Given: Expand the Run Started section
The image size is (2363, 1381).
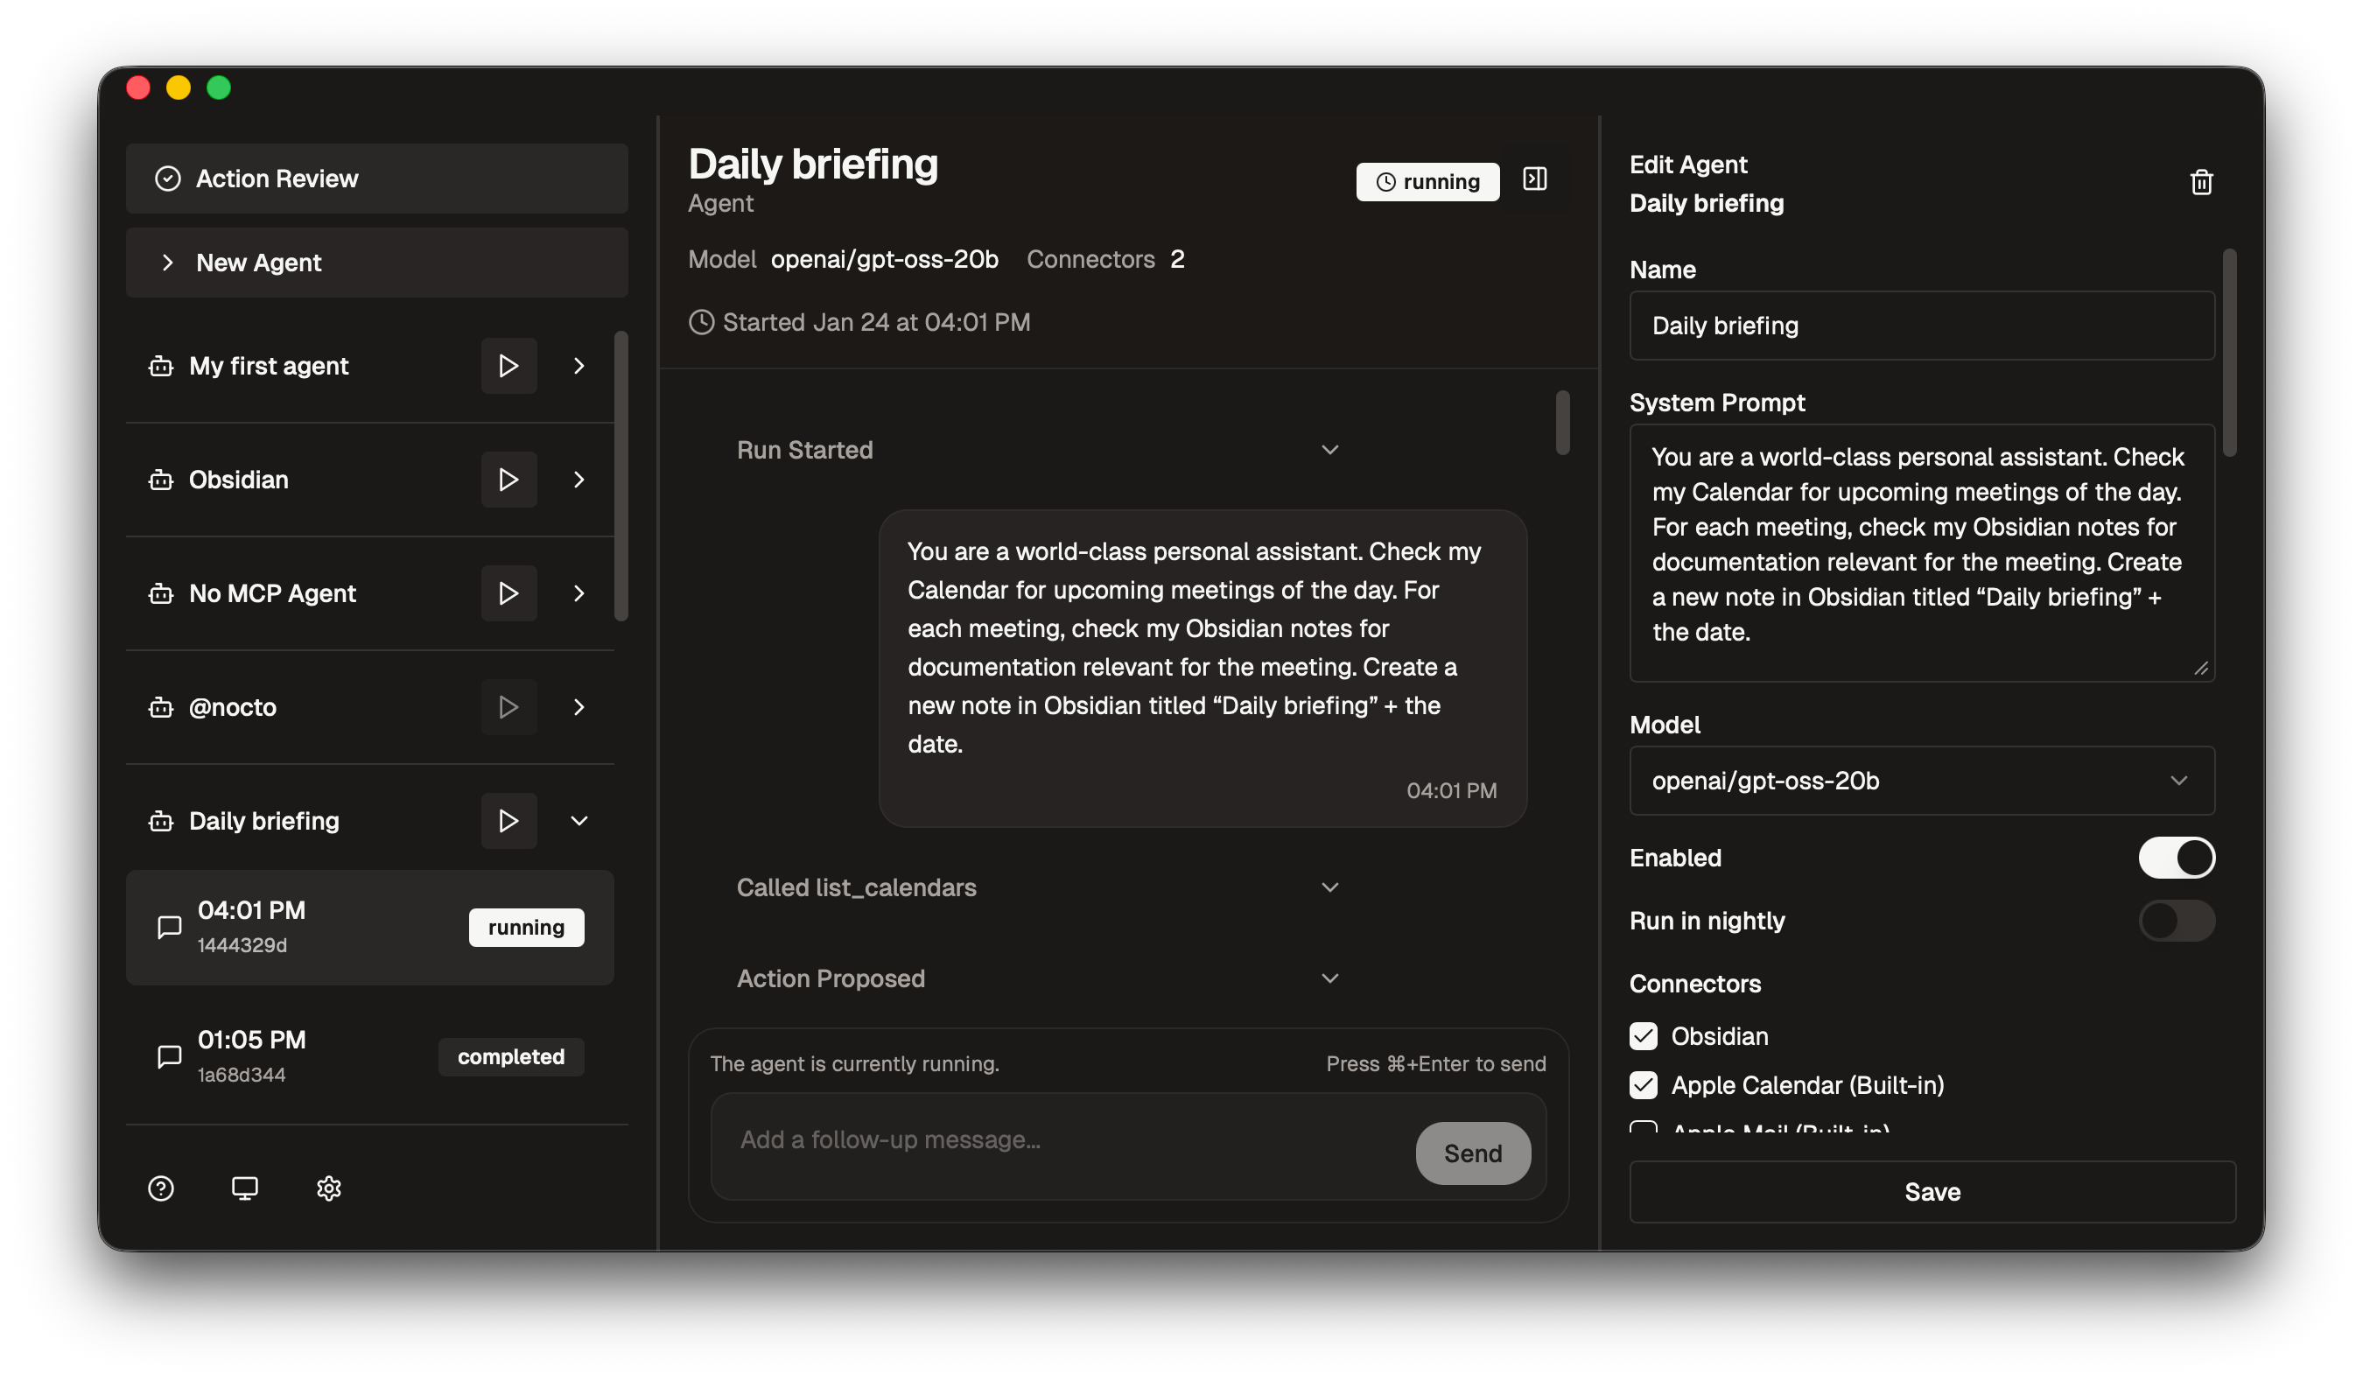Looking at the screenshot, I should point(1329,450).
